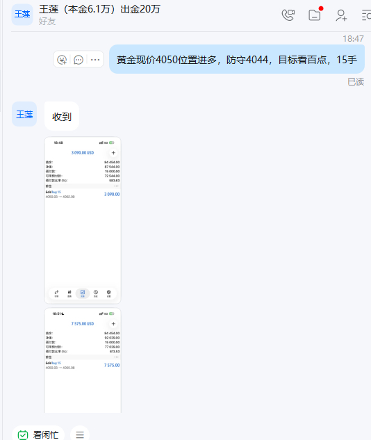Open second trading screenshot showing 7 575.00 USD
The width and height of the screenshot is (371, 440).
click(x=83, y=361)
